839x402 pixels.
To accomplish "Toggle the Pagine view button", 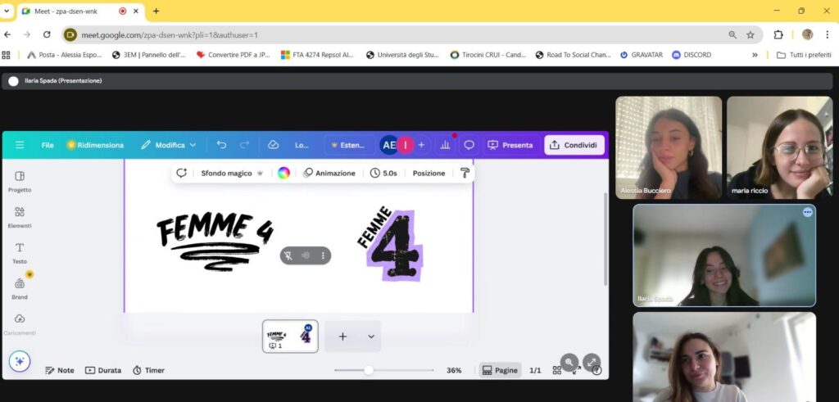I will [x=501, y=370].
